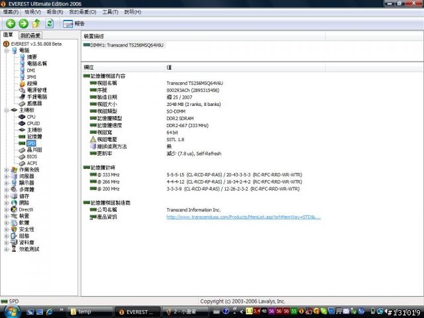Screen dimensions: 424x318
Task: Select the 效能測試 benchmark hourglass icon
Action: tap(14, 249)
